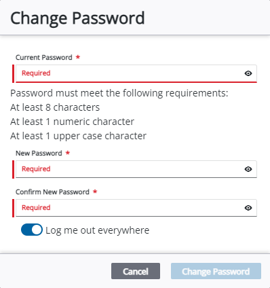Submit with the Change Password button
Viewport: 270px width, 288px height.
point(216,271)
